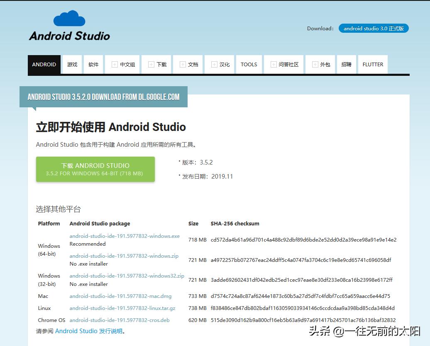Click the Android Studio cloud logo
The image size is (430, 346).
coord(69,19)
